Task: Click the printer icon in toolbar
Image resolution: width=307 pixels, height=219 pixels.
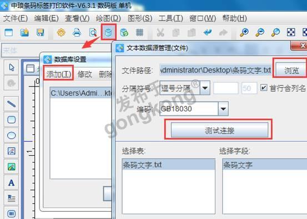Action: 77,33
